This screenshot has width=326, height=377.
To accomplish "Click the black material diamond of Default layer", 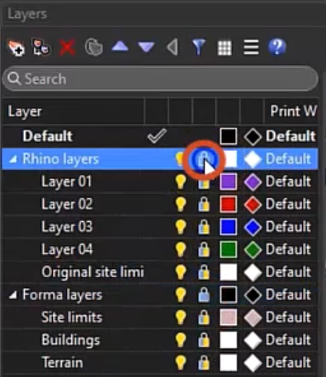I will (253, 137).
